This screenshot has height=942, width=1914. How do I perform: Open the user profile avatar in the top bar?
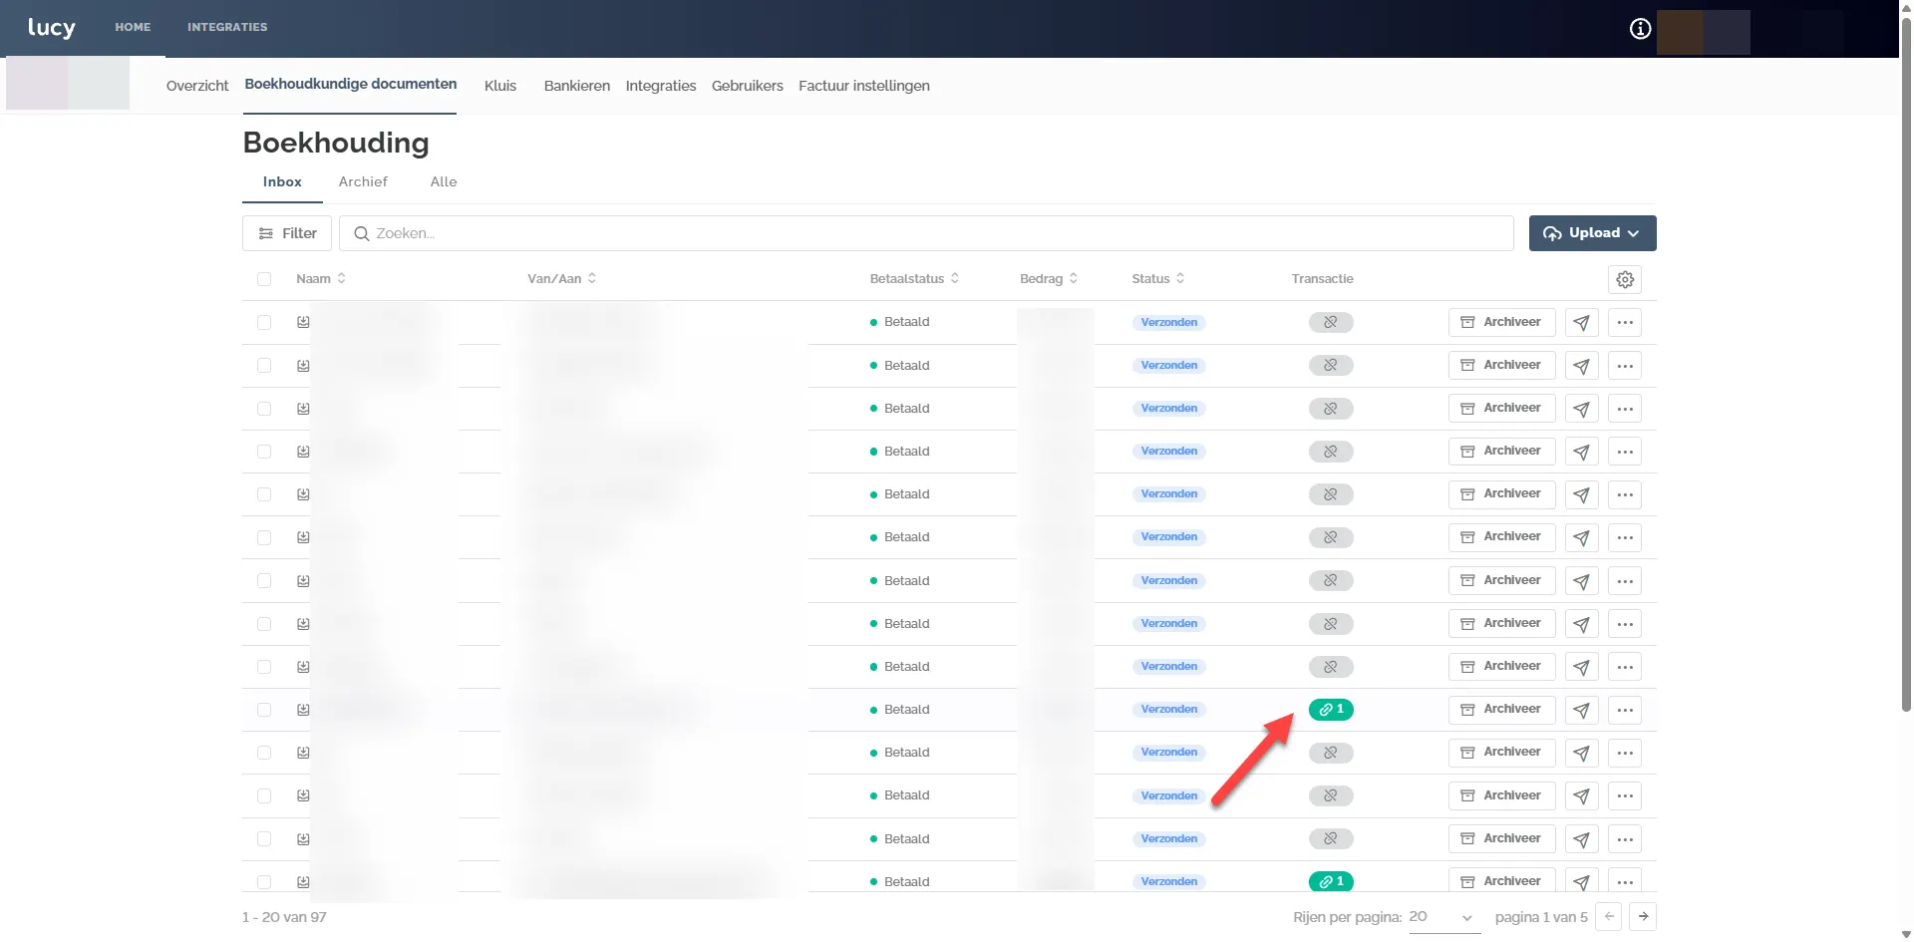pyautogui.click(x=1703, y=32)
